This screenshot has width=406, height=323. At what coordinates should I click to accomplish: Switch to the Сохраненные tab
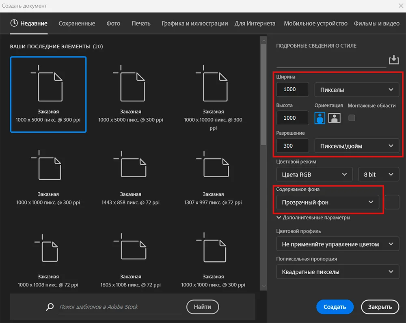pyautogui.click(x=77, y=23)
